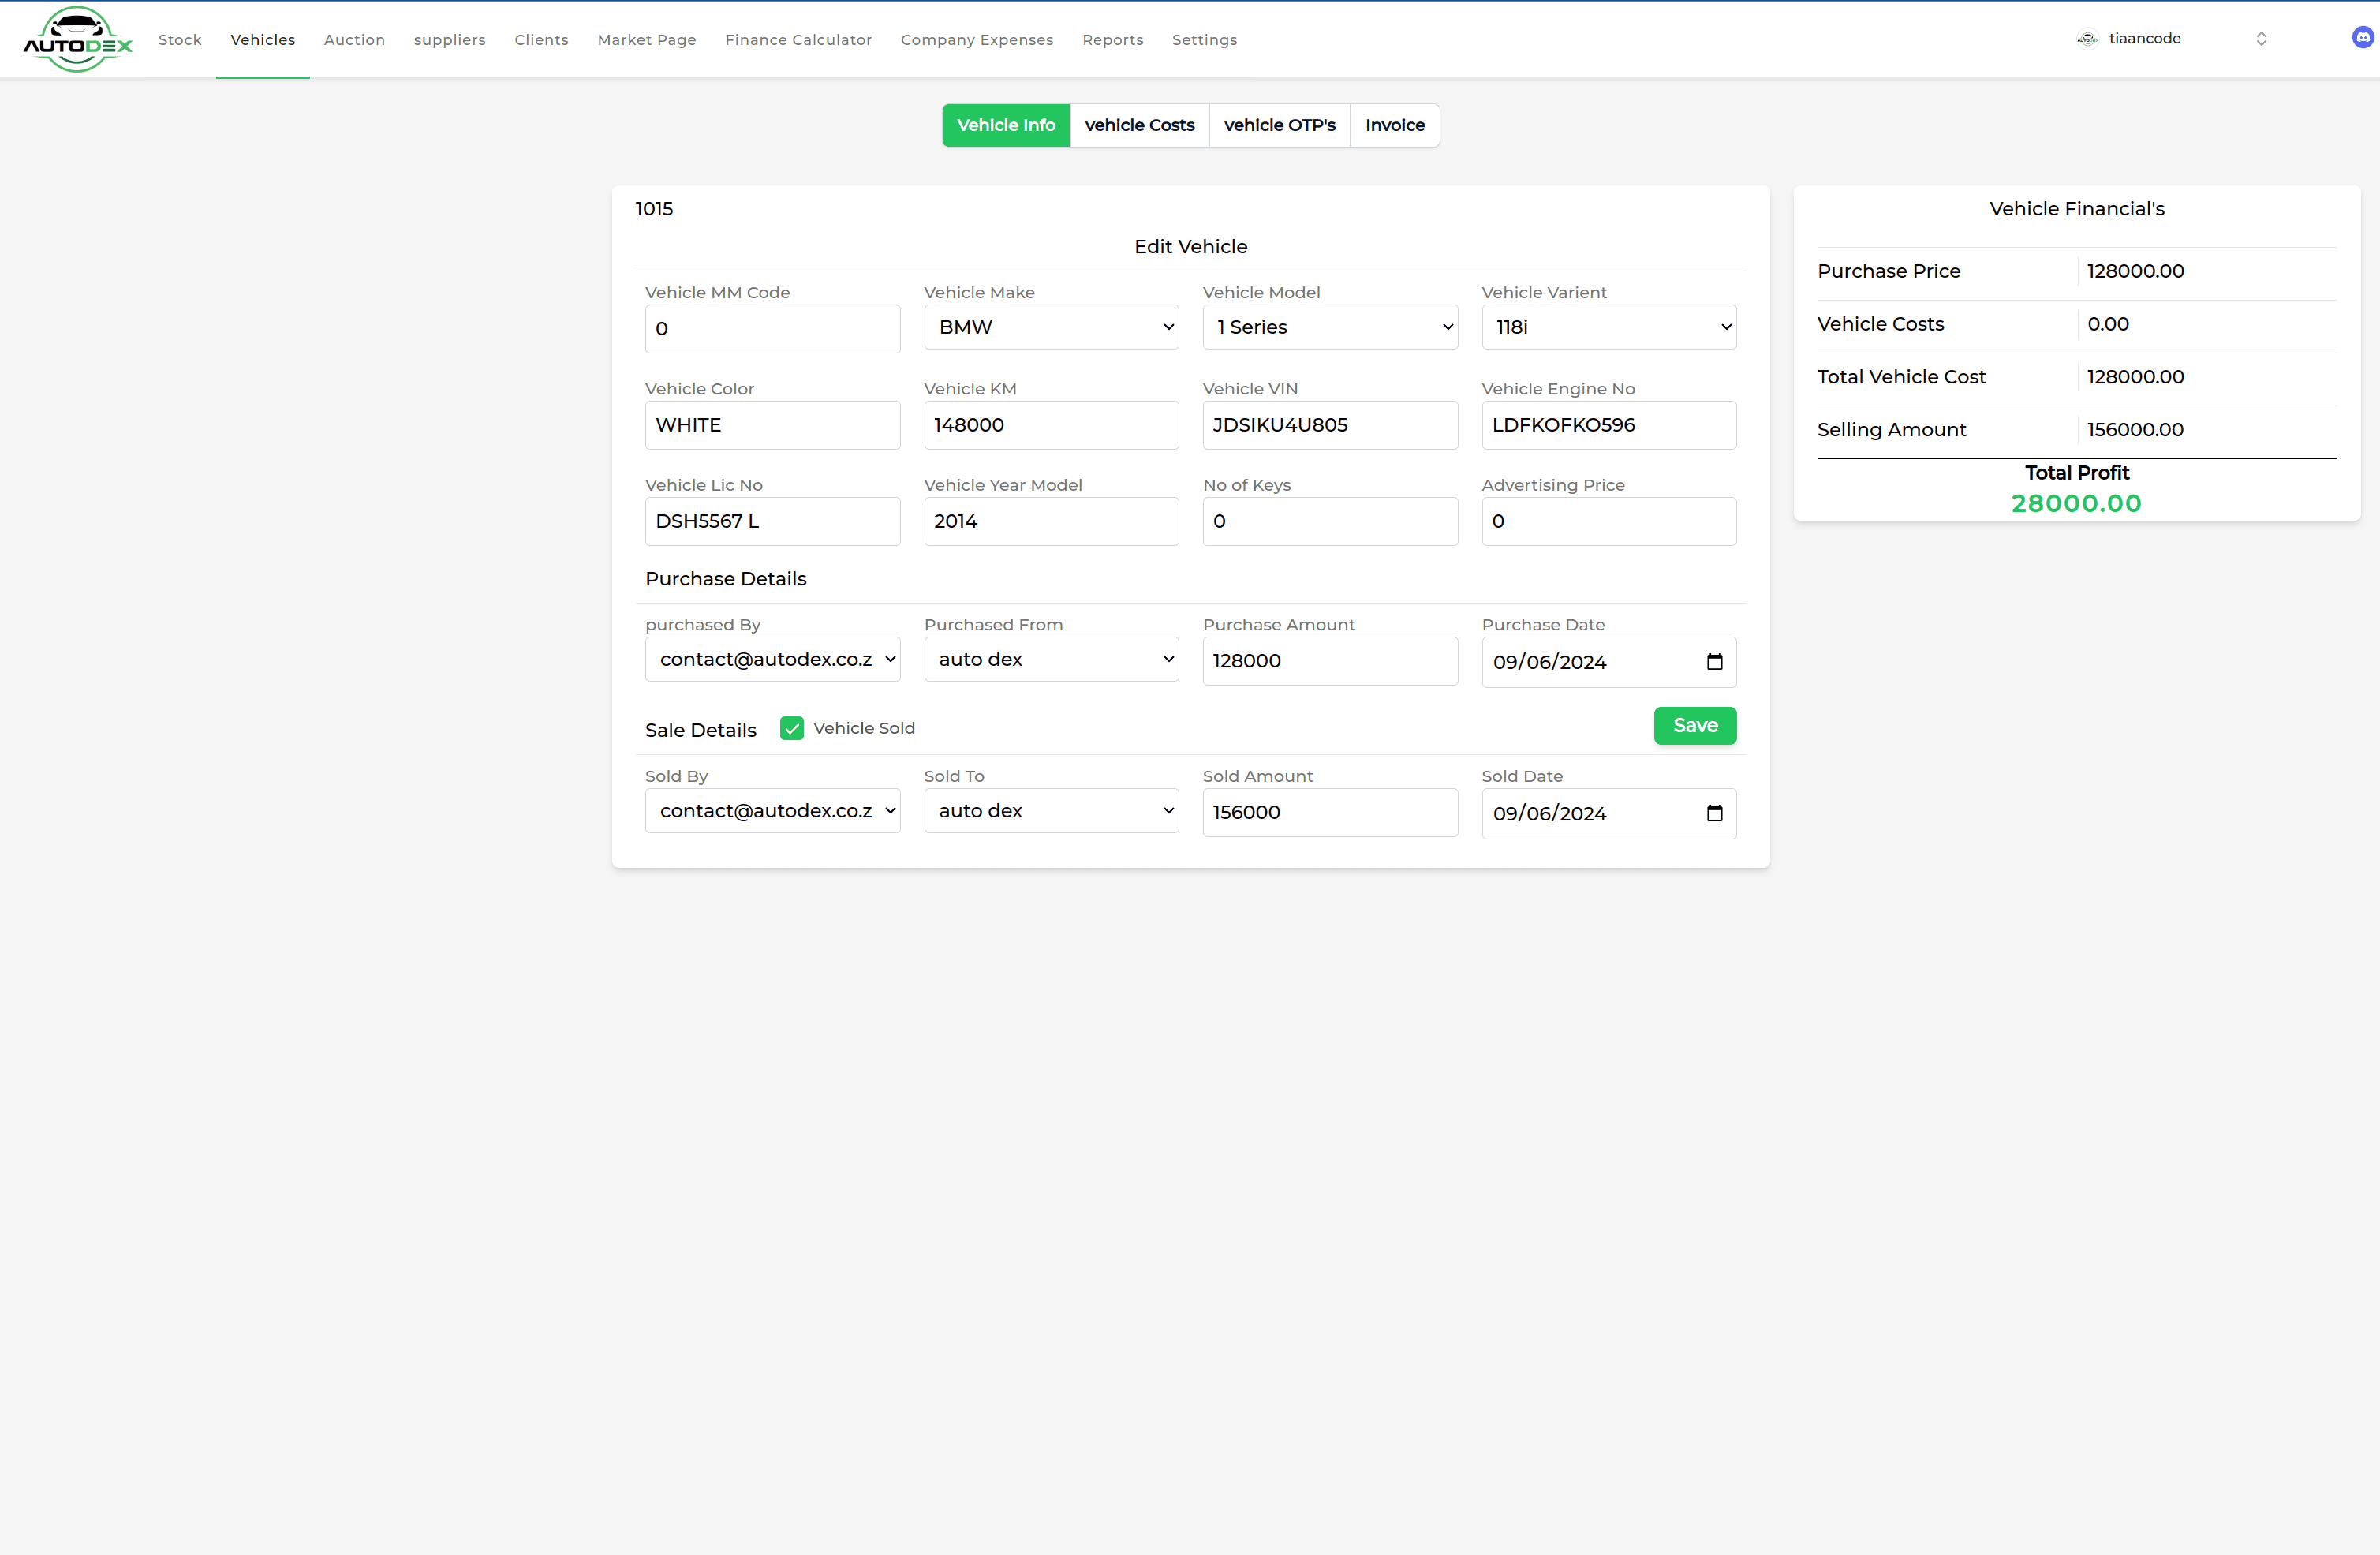Open the Finance Calculator
This screenshot has height=1555, width=2380.
[x=798, y=40]
